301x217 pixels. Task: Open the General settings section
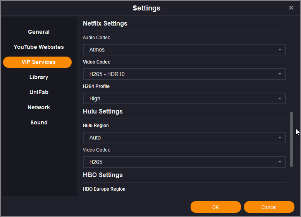(39, 32)
